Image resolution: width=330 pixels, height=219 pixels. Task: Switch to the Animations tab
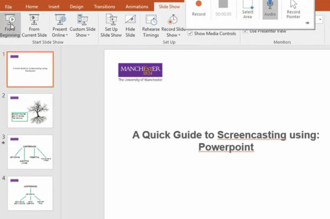click(137, 7)
